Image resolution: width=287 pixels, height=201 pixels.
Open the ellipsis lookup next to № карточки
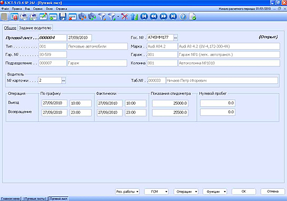[x=63, y=80]
